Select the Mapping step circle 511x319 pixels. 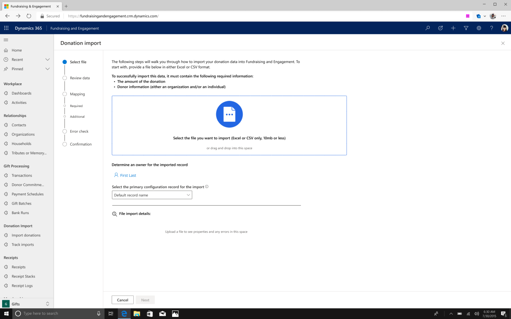coord(65,94)
